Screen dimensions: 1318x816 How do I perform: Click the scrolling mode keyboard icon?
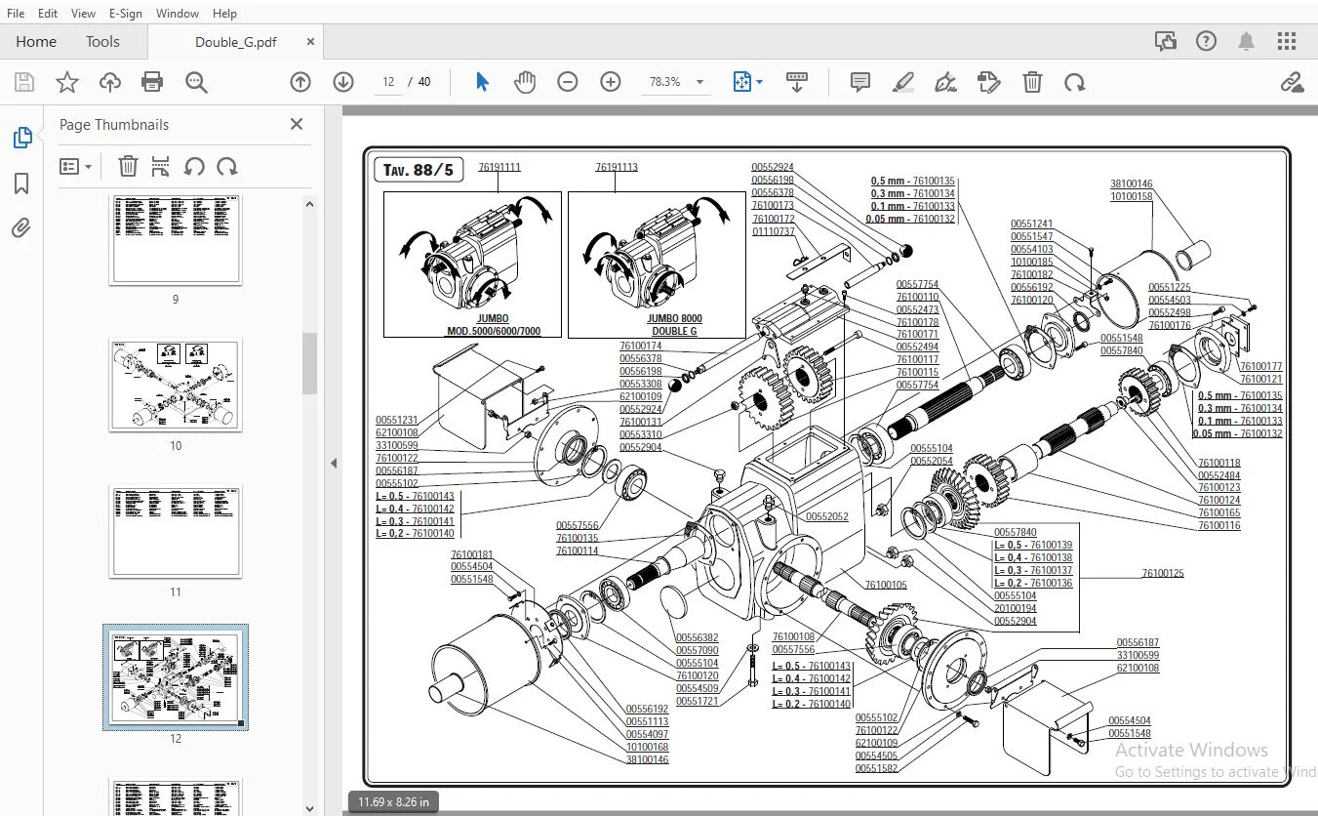797,82
